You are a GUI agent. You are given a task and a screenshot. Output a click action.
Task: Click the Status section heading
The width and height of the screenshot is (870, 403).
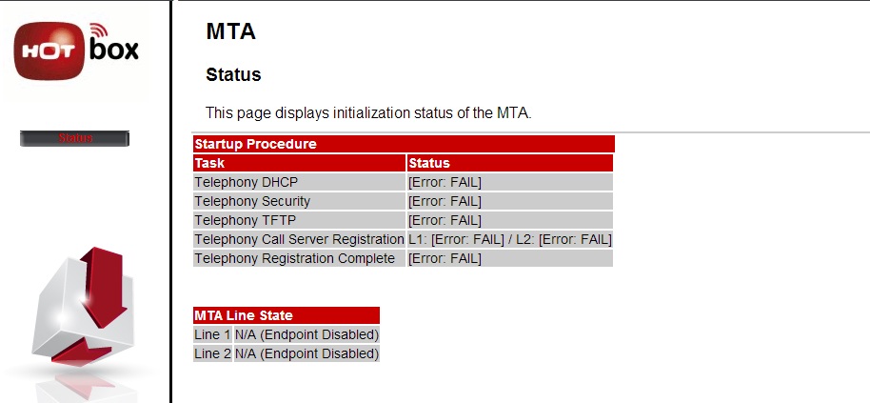pos(233,74)
